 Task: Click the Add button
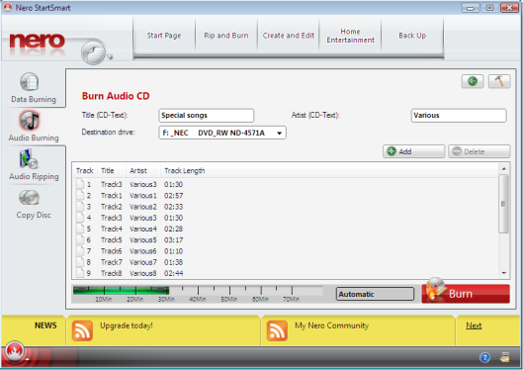tap(413, 151)
